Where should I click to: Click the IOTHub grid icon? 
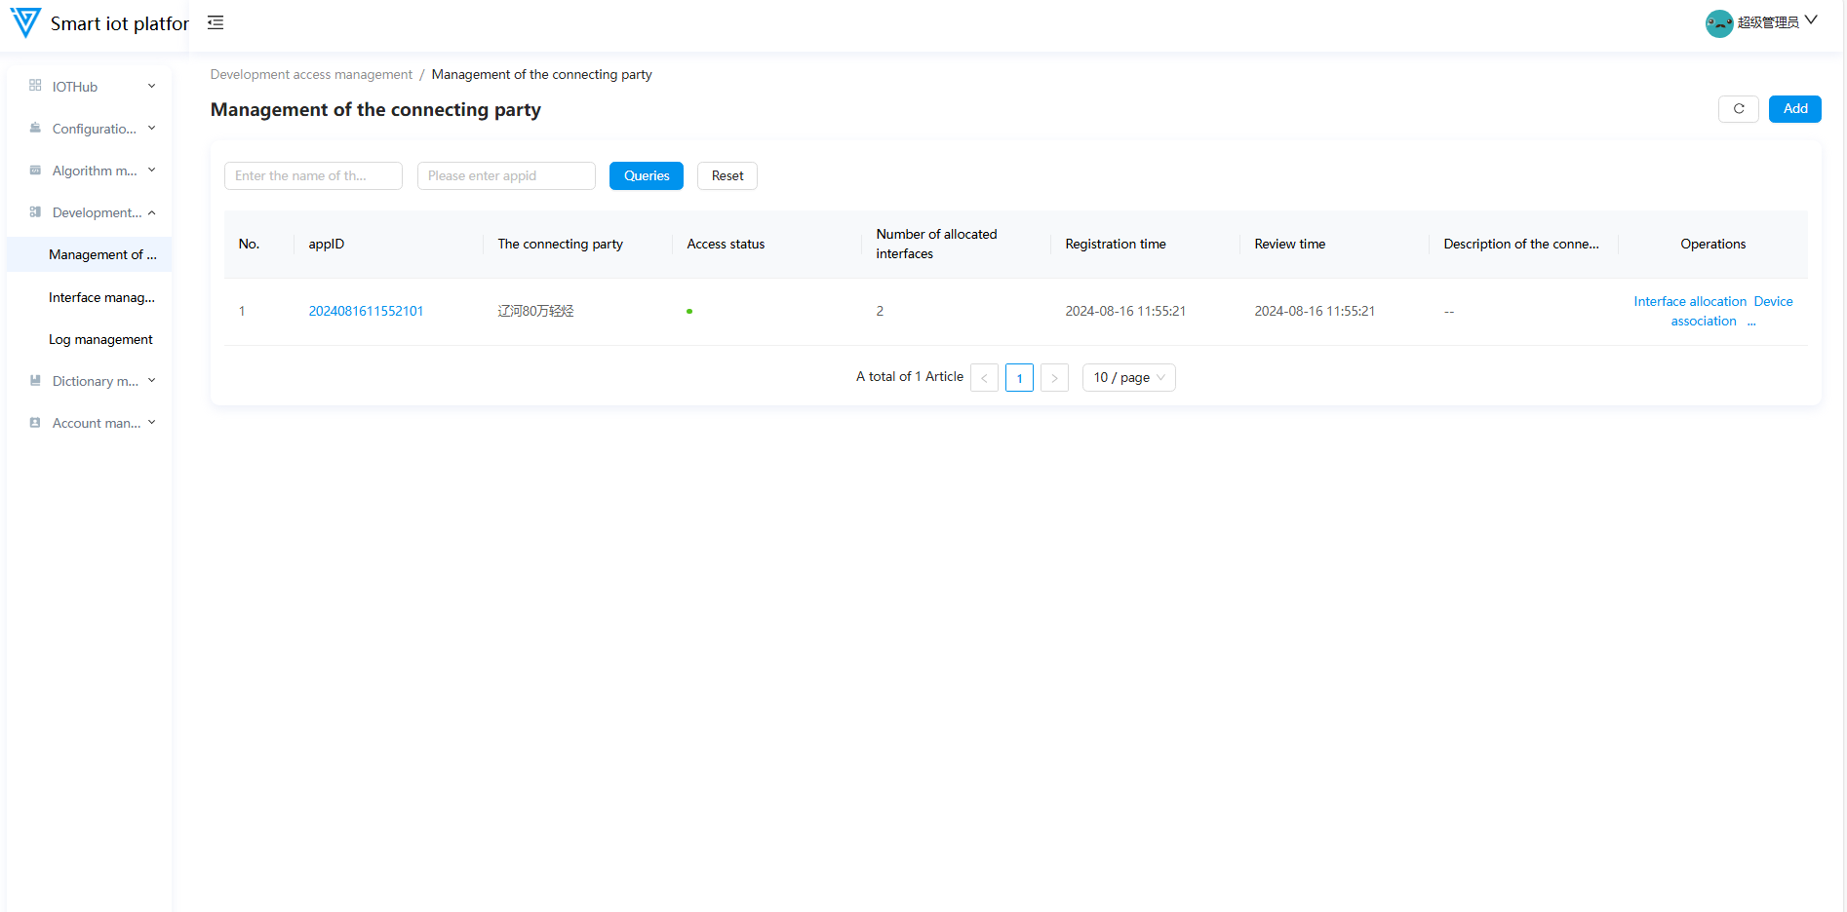tap(35, 86)
